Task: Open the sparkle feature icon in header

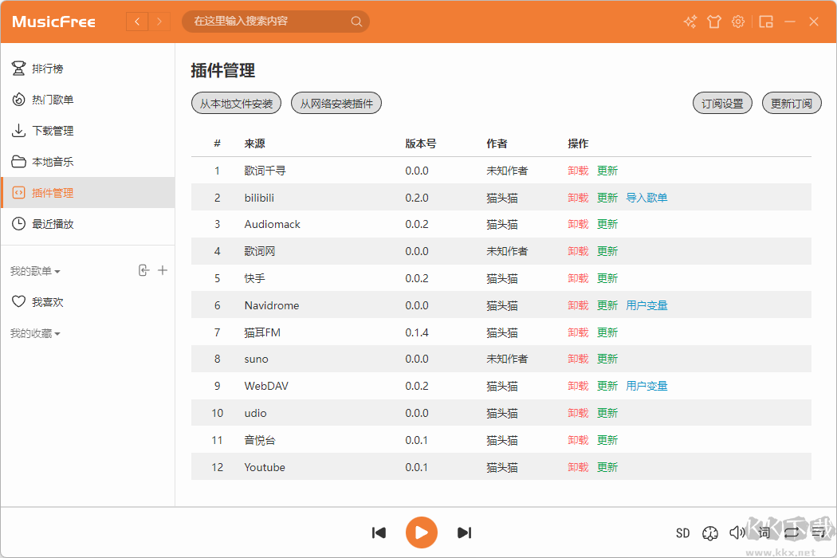Action: (690, 22)
